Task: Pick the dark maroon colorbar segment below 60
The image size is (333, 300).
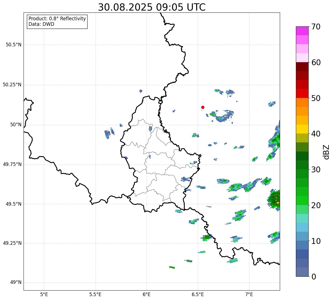Action: pos(302,67)
